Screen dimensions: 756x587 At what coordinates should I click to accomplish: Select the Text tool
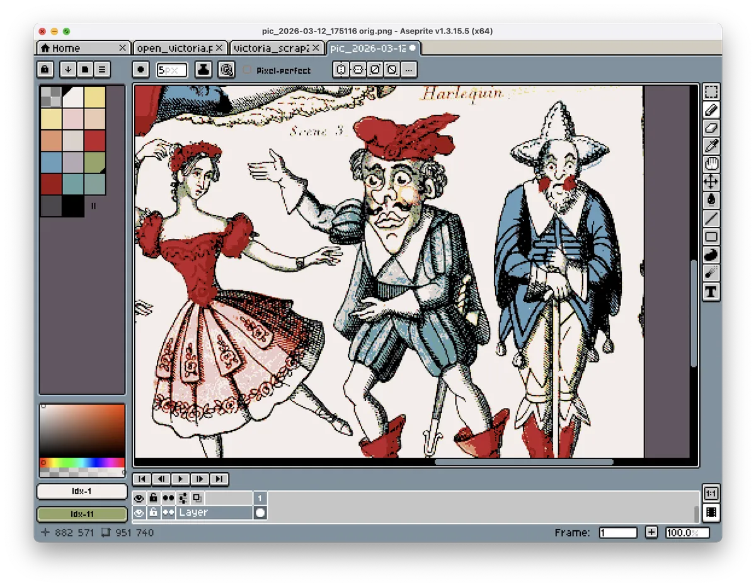click(711, 292)
